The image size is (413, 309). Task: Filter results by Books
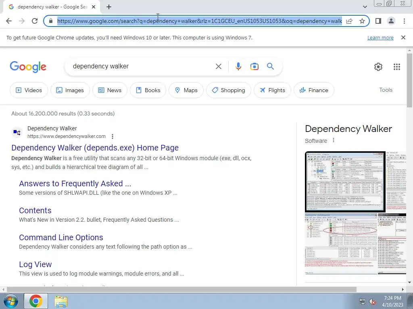148,90
